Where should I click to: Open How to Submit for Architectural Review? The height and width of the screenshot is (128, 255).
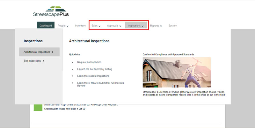point(101,84)
